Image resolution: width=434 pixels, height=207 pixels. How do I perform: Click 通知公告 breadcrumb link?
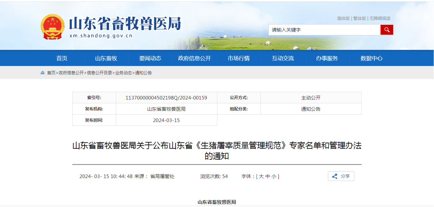click(x=143, y=73)
